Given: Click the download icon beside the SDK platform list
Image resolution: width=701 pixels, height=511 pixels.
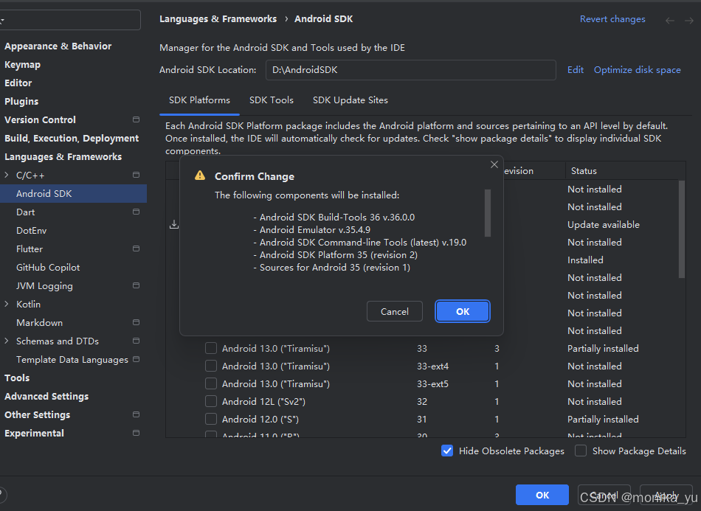Looking at the screenshot, I should point(173,223).
